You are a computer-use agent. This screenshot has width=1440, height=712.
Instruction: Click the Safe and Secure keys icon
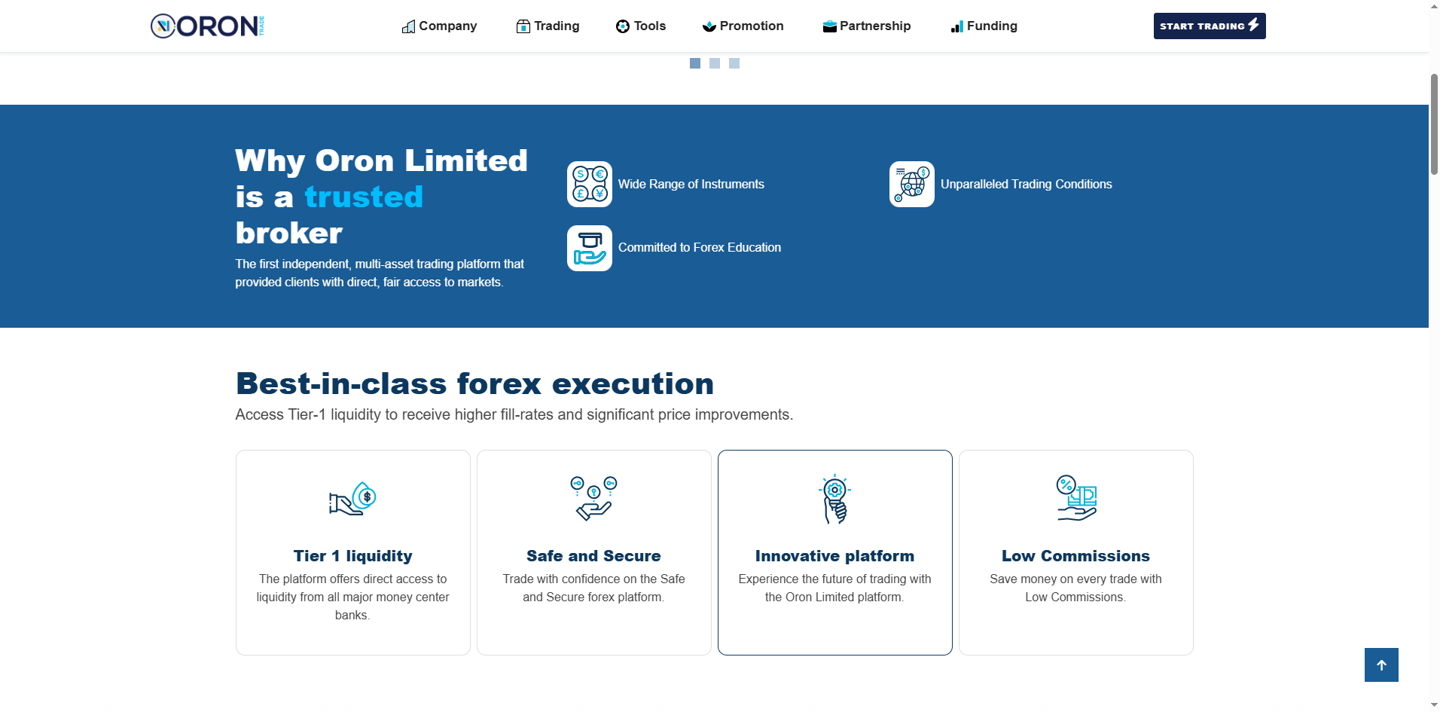click(x=593, y=498)
